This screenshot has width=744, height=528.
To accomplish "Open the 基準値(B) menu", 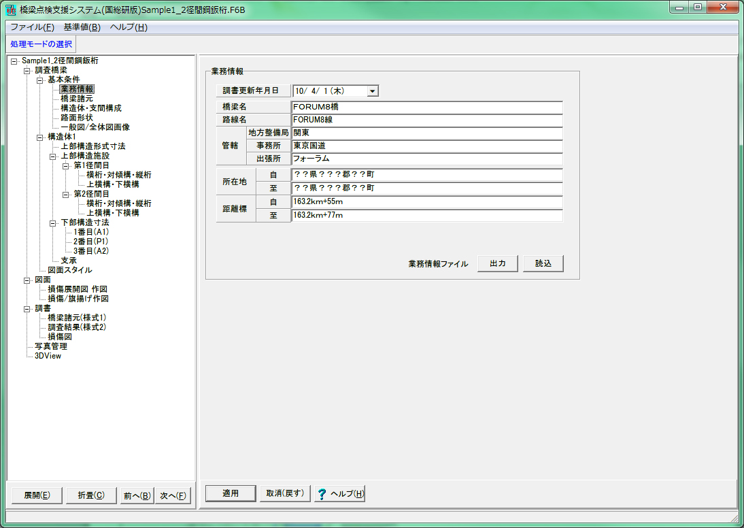I will (82, 27).
